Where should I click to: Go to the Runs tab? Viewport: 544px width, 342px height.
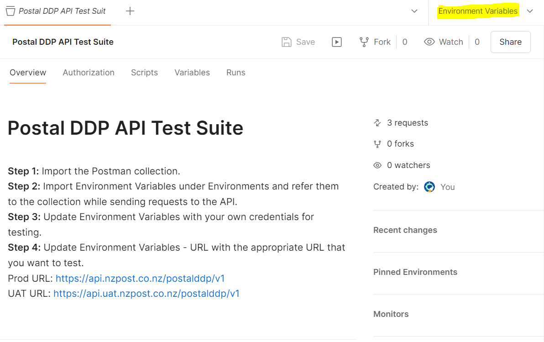[x=236, y=73]
